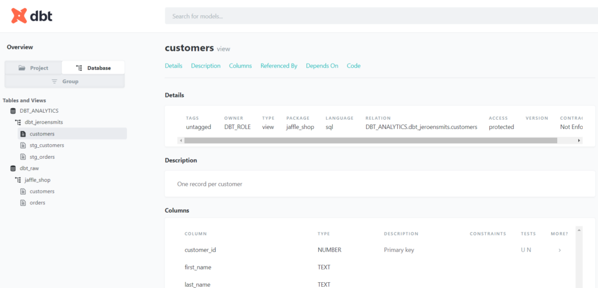The height and width of the screenshot is (288, 598).
Task: Click the dbt logo
Action: pyautogui.click(x=32, y=16)
